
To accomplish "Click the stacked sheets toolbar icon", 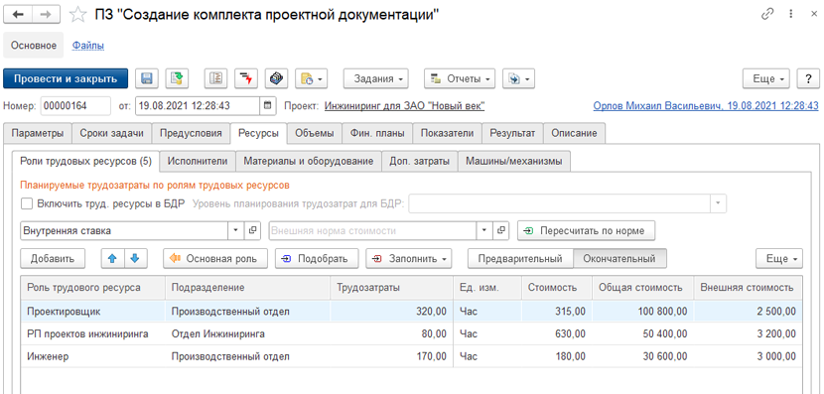I will 275,78.
